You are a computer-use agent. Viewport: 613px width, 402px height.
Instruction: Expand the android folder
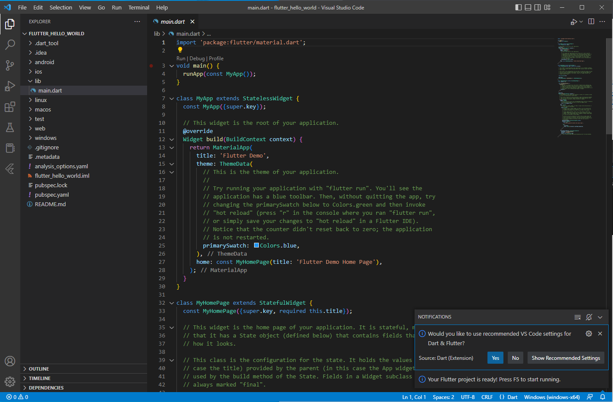click(84, 62)
